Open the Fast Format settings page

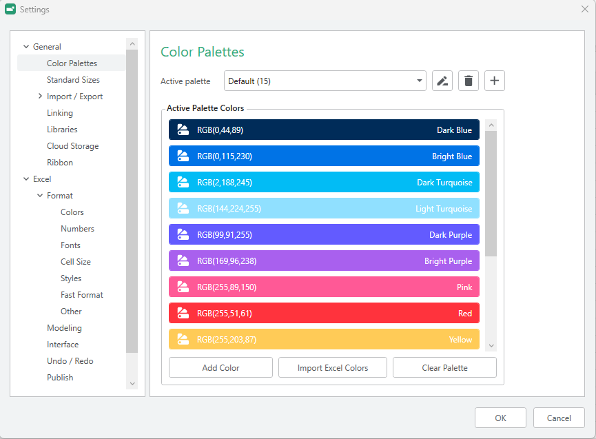tap(81, 295)
